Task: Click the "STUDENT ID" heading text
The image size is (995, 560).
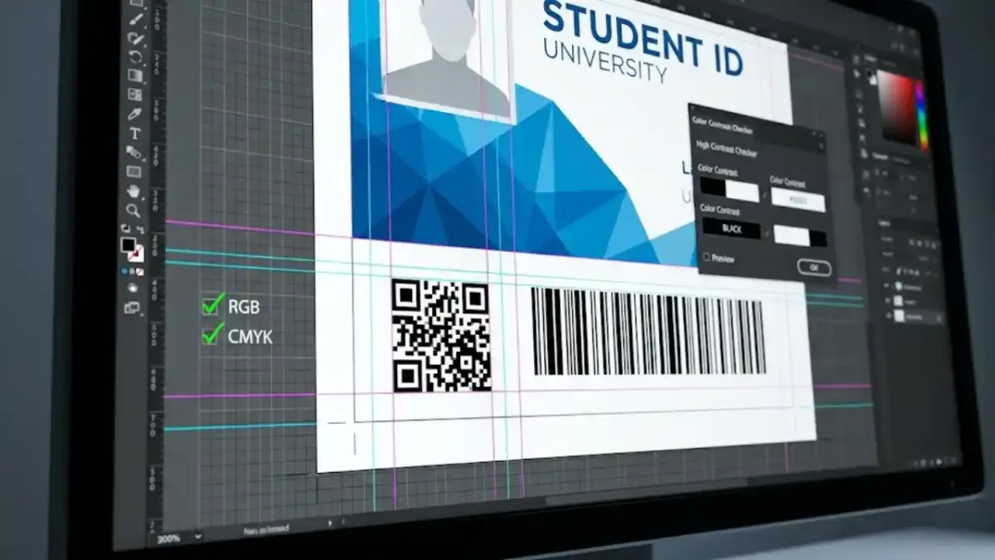Action: 642,39
